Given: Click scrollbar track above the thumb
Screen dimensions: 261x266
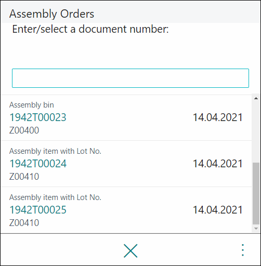Looking at the screenshot, I should [256, 132].
